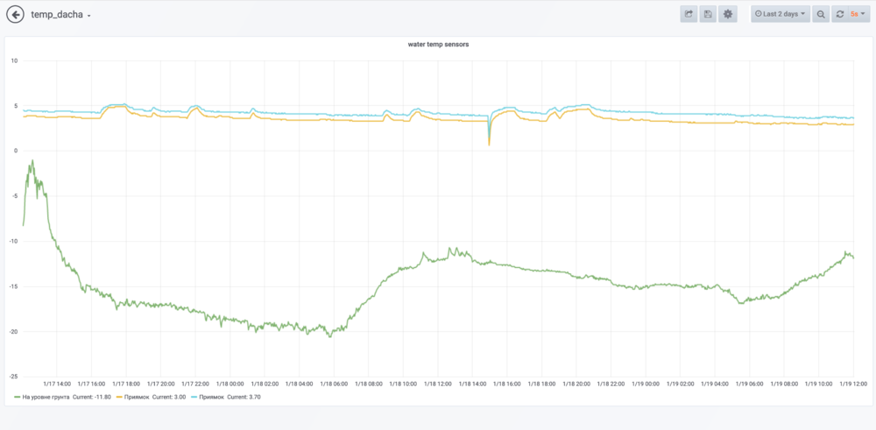Open dashboard settings gear icon
Screen dimensions: 876x430
(x=728, y=14)
